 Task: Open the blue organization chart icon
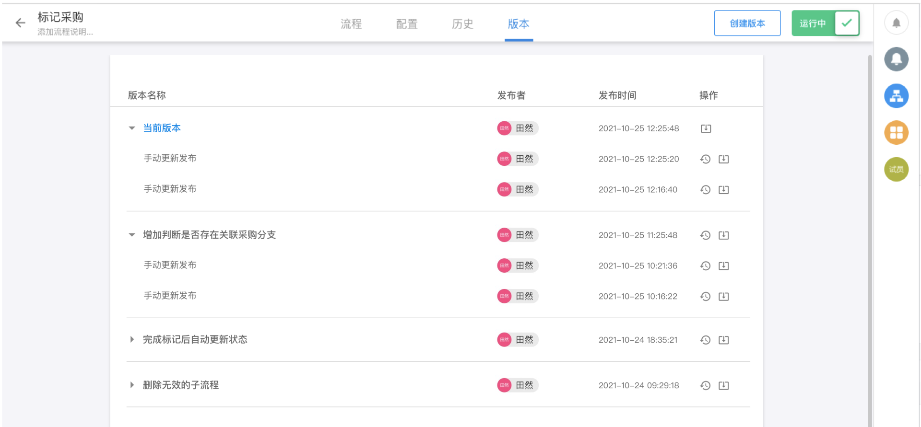pyautogui.click(x=896, y=96)
